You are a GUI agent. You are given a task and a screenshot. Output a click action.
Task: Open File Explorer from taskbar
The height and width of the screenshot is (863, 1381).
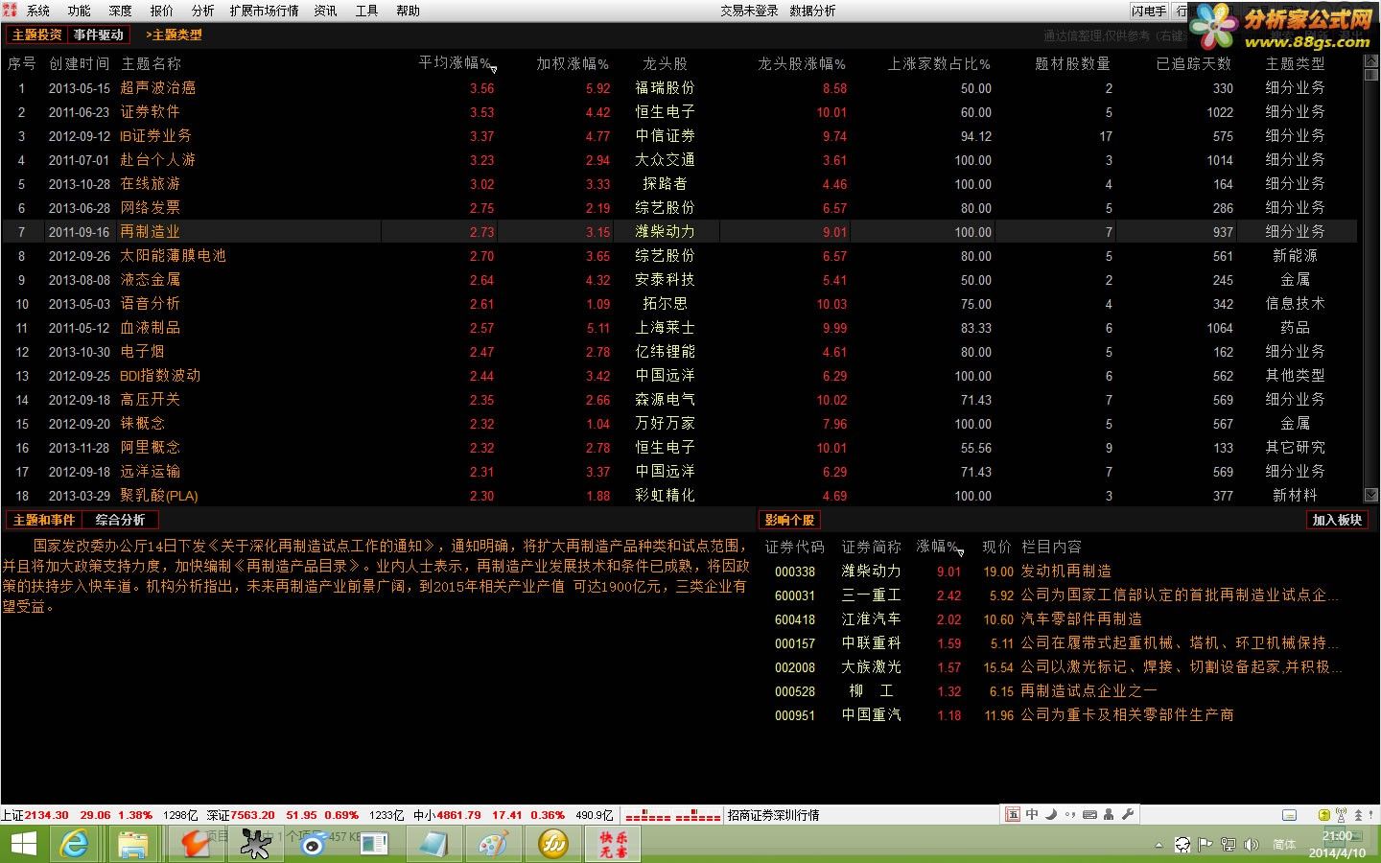pos(133,844)
